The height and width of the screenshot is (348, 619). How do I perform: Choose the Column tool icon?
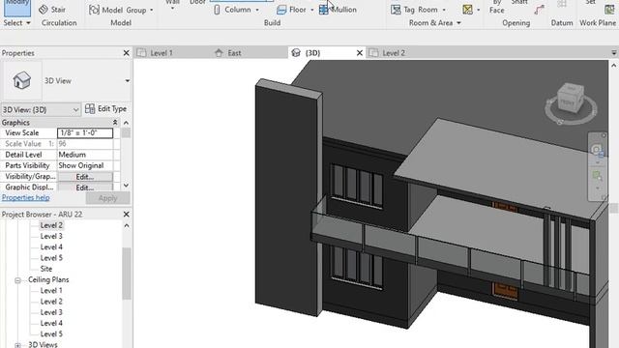[217, 10]
